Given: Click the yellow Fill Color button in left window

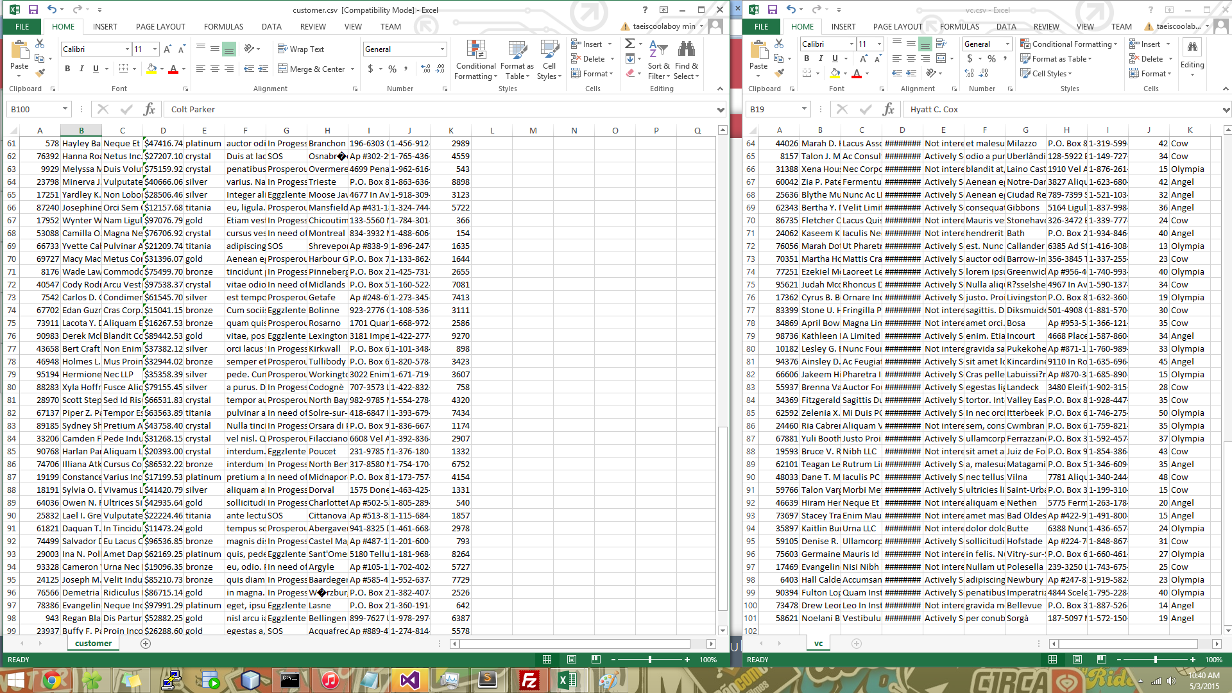Looking at the screenshot, I should point(151,69).
